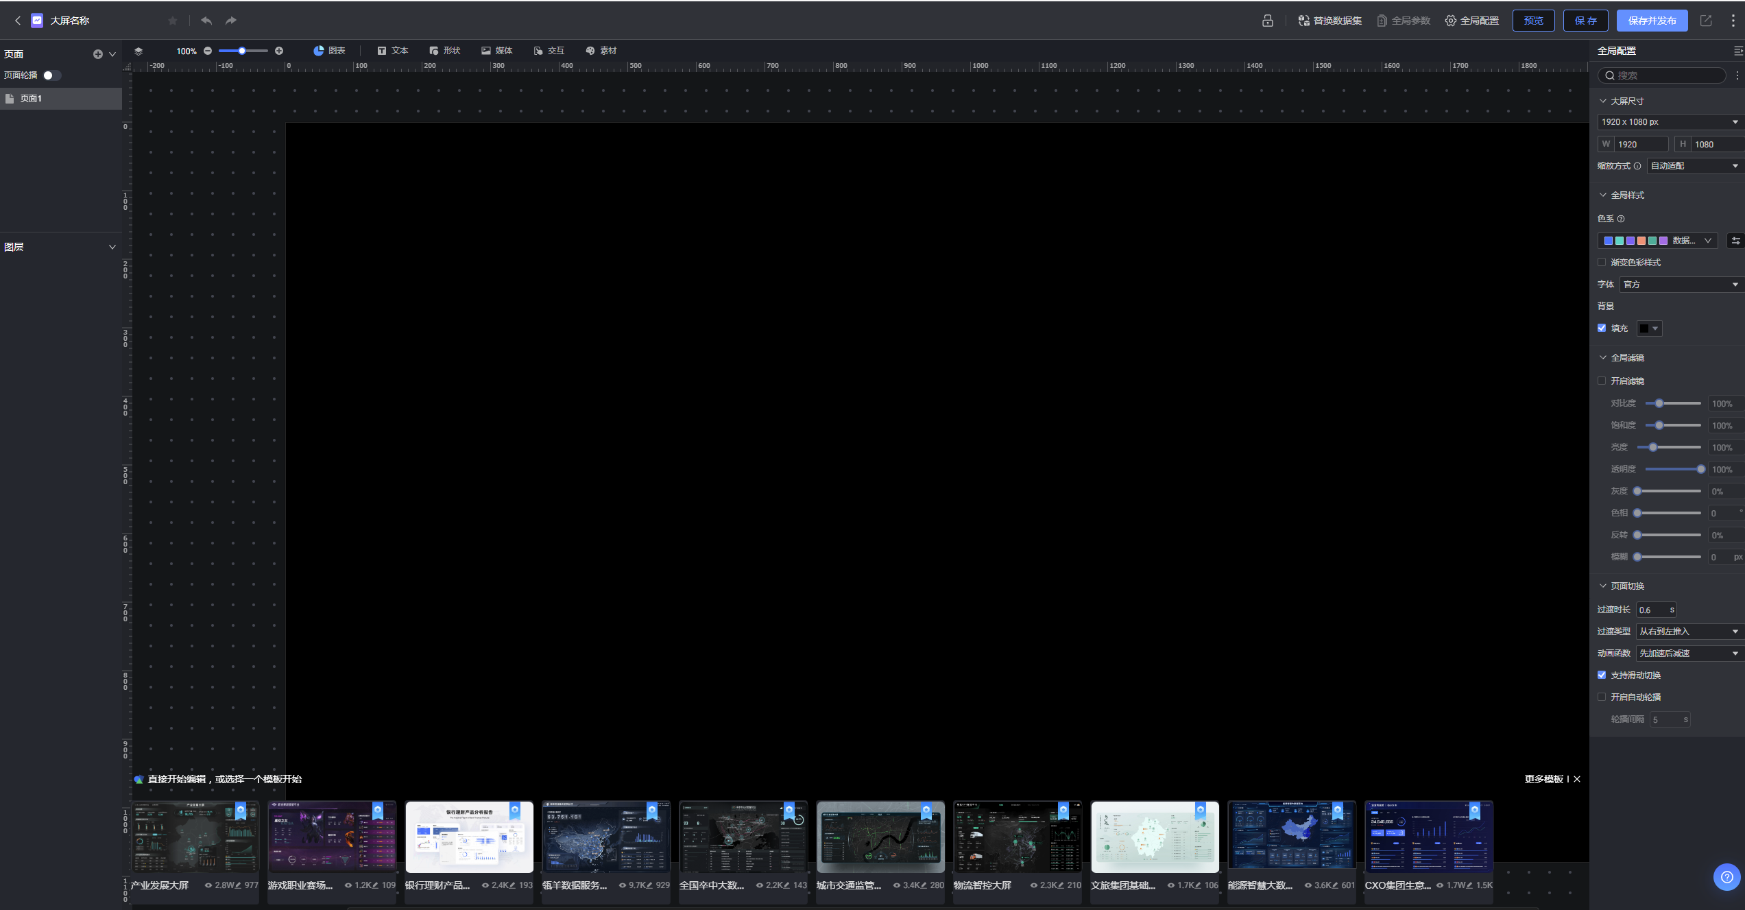This screenshot has width=1745, height=910.
Task: Toggle the 页面轮播 switch
Action: 52,75
